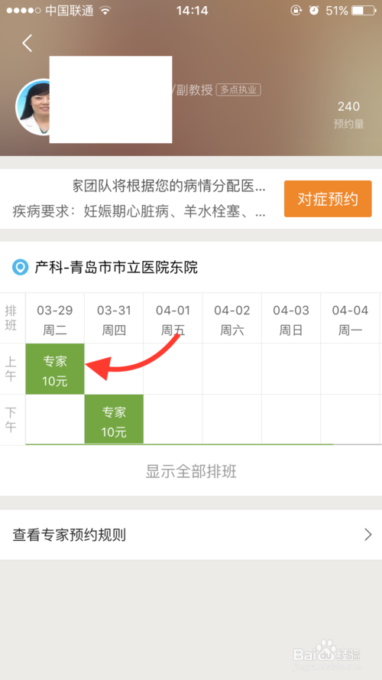Tap the blue location icon beside 产科
This screenshot has height=680, width=382.
point(20,267)
